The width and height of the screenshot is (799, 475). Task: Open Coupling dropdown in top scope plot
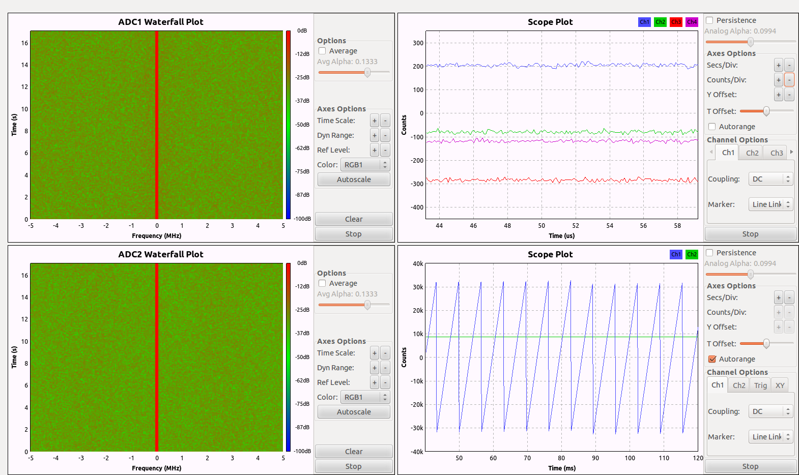point(771,179)
